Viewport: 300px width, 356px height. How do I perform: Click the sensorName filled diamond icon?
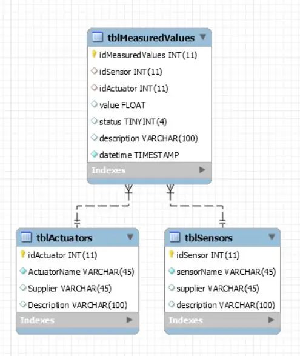tap(172, 271)
